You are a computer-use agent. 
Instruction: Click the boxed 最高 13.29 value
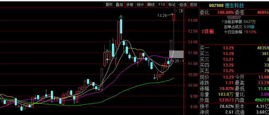pyautogui.click(x=264, y=83)
